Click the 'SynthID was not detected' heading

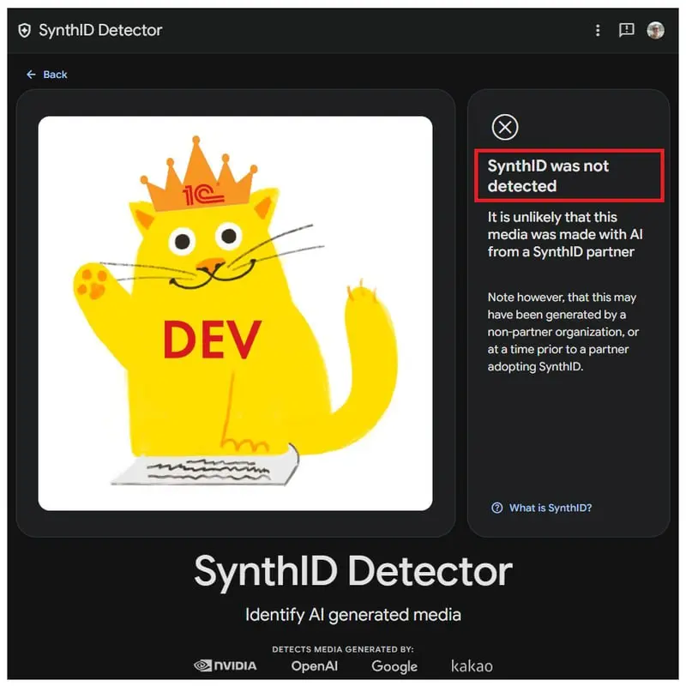tap(548, 176)
